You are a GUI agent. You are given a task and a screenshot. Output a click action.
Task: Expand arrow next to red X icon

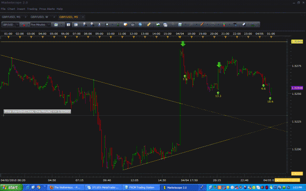point(28,25)
